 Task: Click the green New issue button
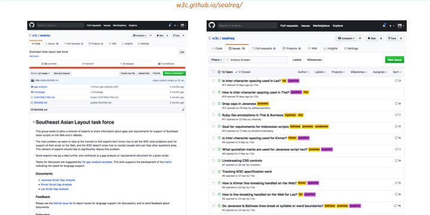394,60
